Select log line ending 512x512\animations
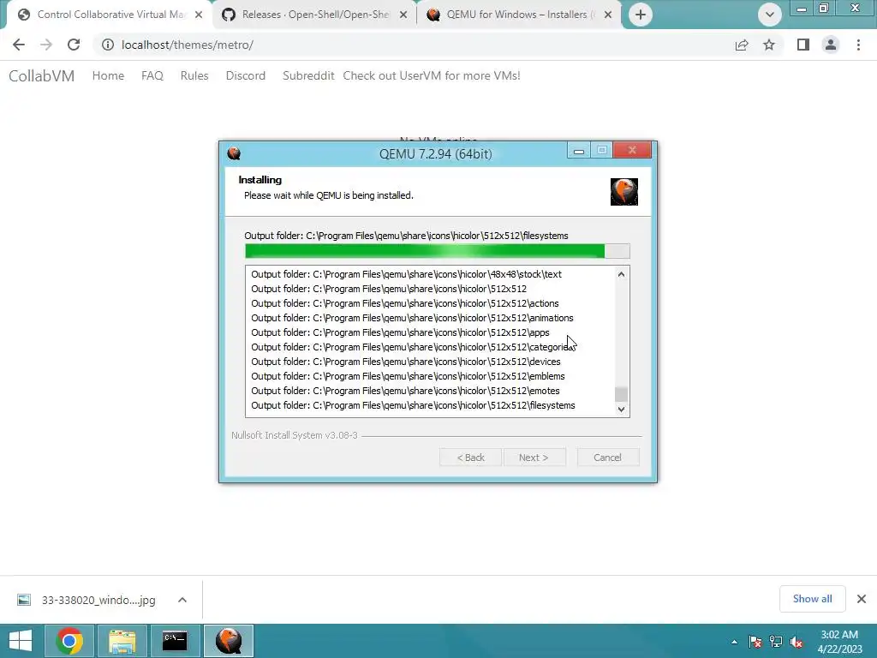 click(412, 318)
